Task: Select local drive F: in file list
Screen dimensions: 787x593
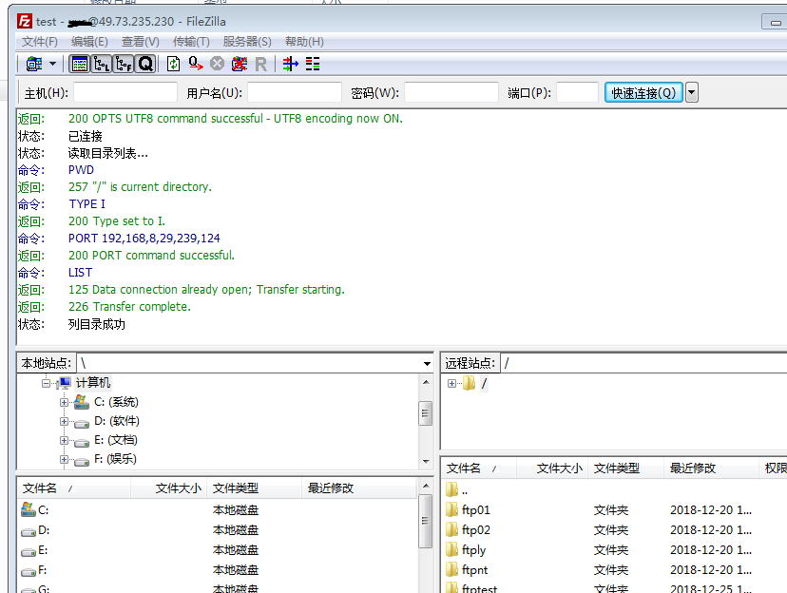Action: point(218,570)
